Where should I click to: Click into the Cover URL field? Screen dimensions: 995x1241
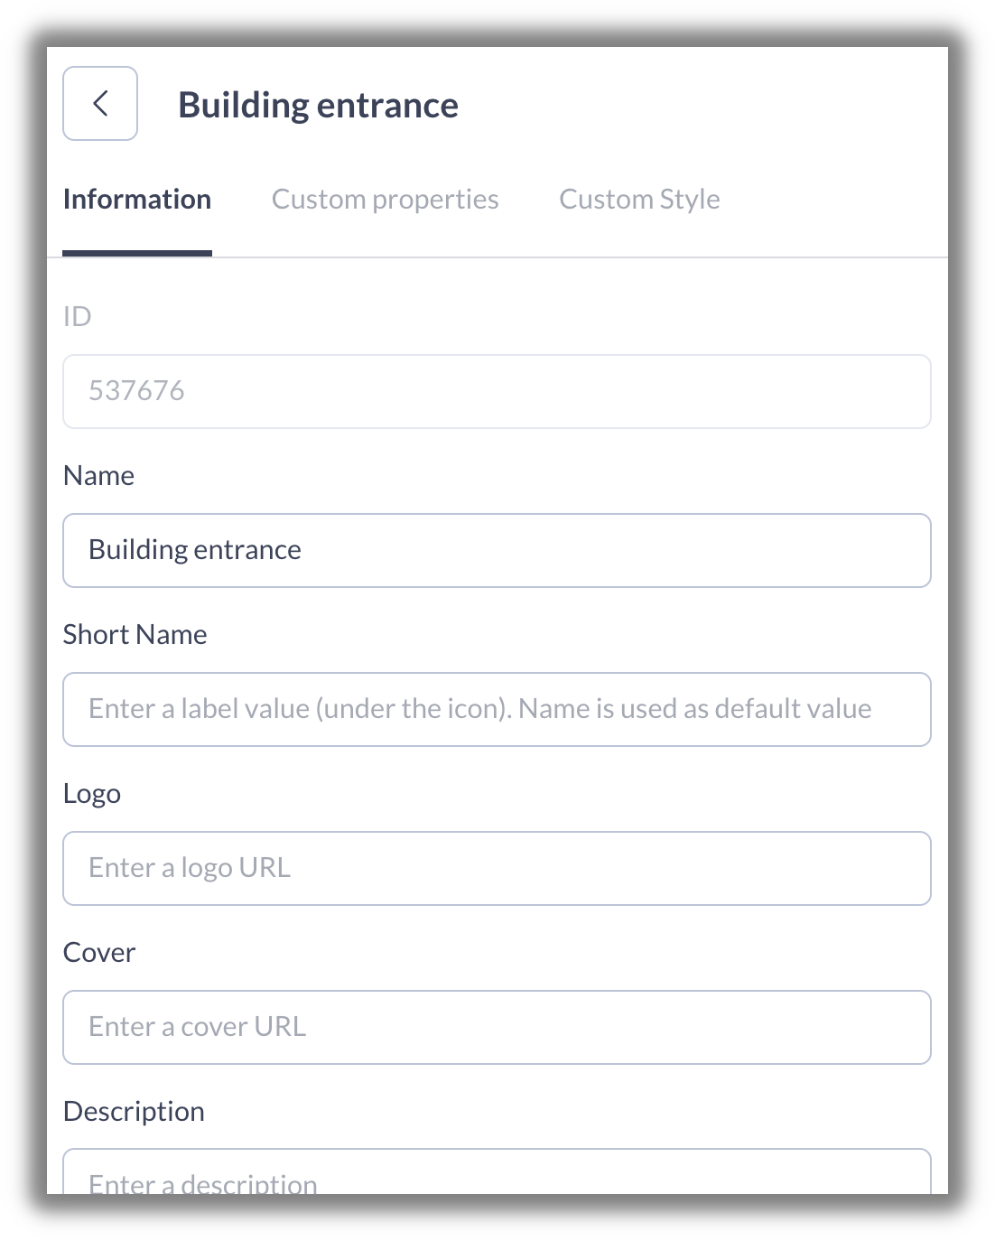pos(497,1027)
